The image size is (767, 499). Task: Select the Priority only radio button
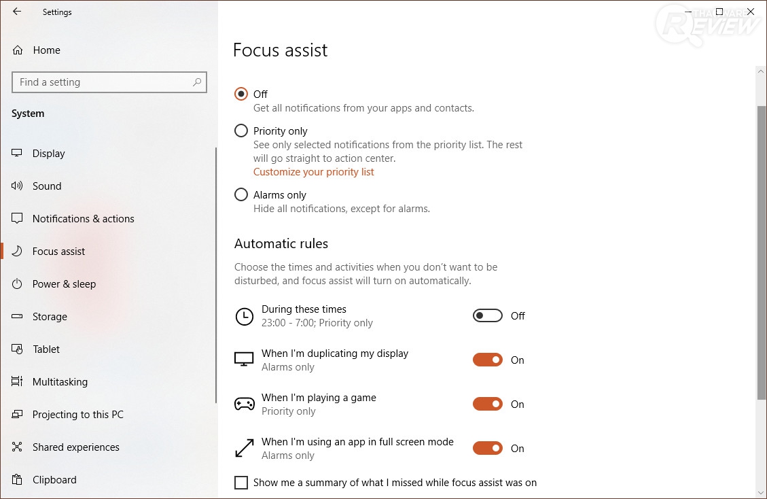pyautogui.click(x=241, y=131)
